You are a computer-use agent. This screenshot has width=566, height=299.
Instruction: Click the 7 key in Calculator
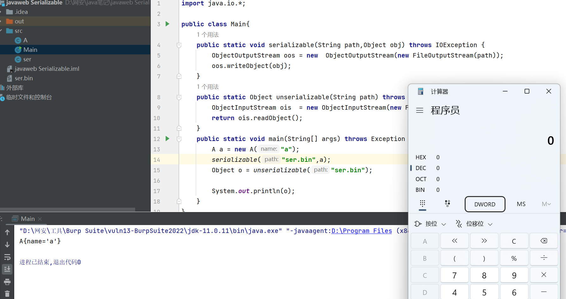coord(454,275)
